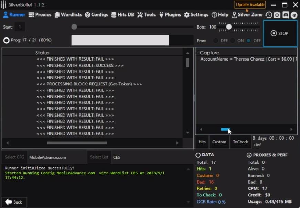Select the DEF proxy mode radio
This screenshot has width=300, height=208.
[216, 41]
